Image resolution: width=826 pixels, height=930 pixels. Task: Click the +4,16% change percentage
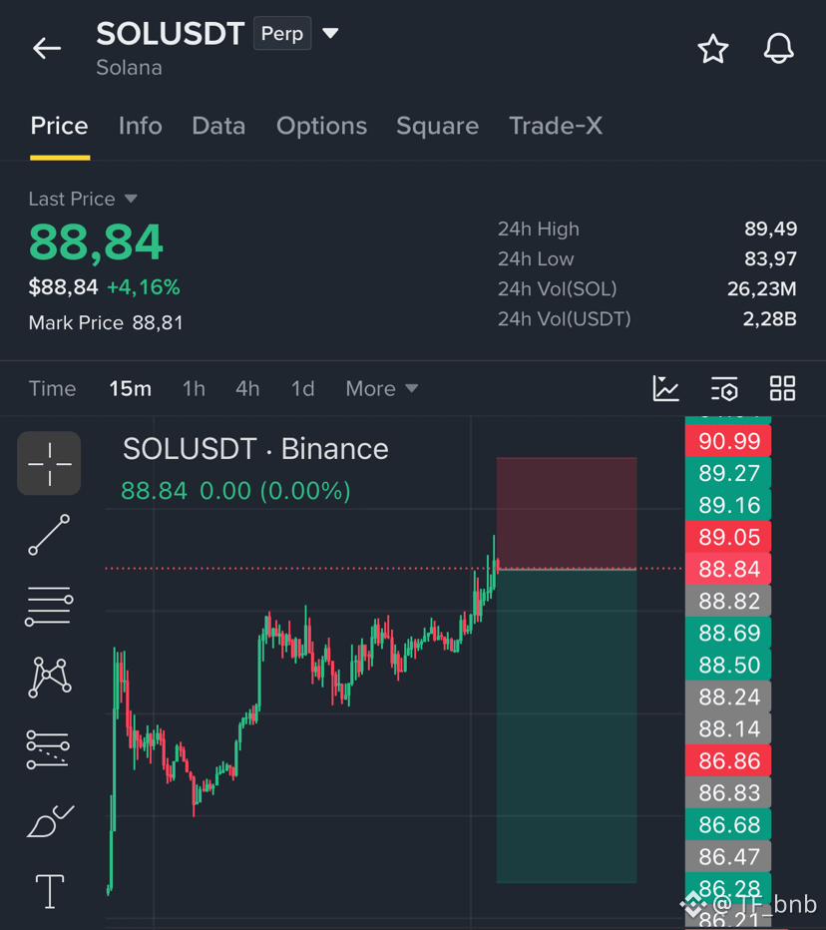[143, 287]
